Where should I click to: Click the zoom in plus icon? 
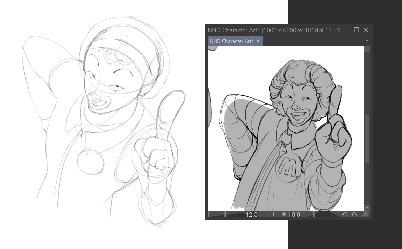(274, 214)
